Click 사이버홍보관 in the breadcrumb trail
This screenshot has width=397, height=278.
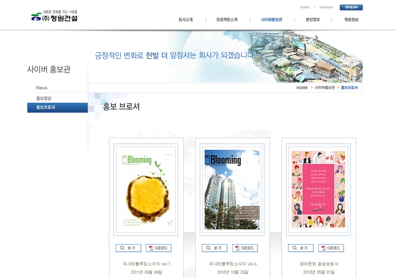pyautogui.click(x=324, y=88)
